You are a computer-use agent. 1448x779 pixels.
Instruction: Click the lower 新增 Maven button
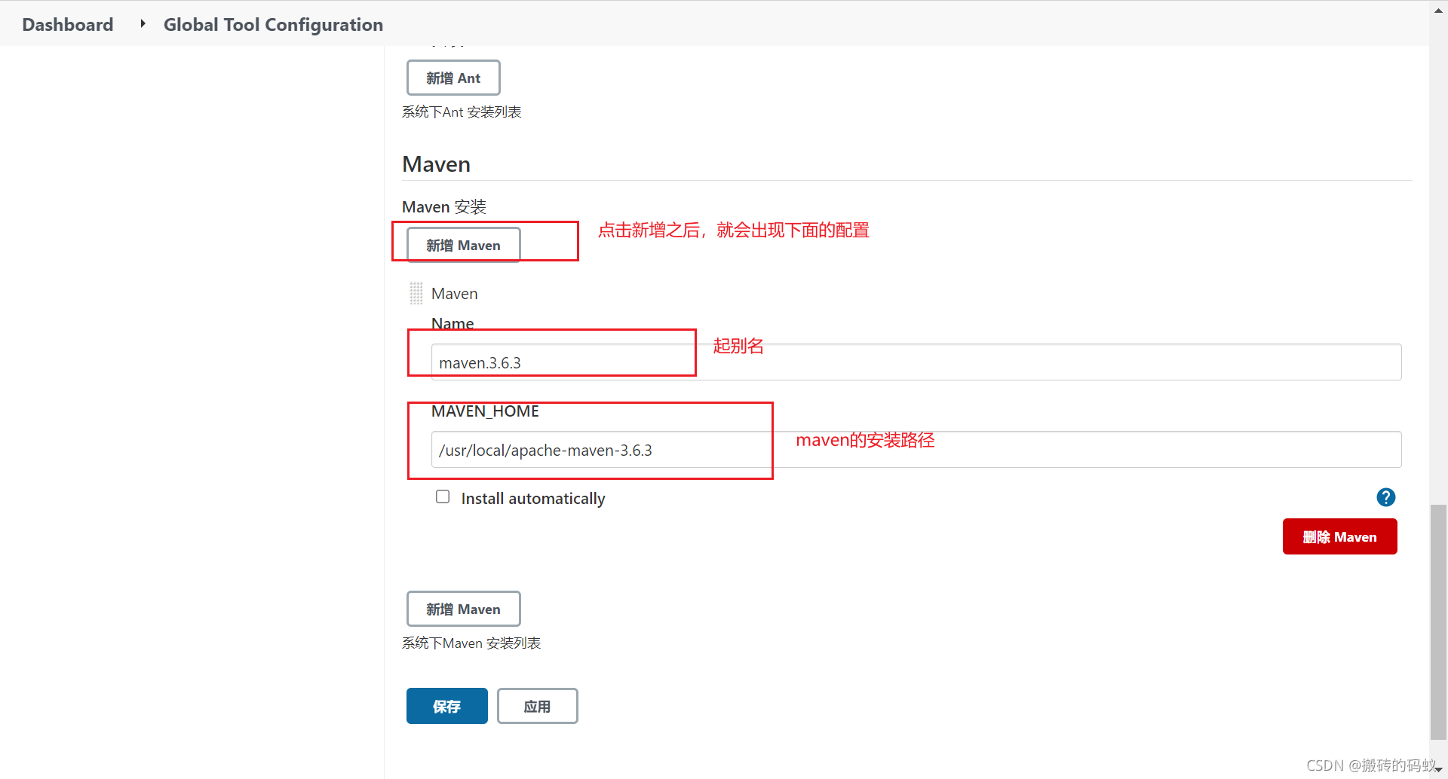(x=463, y=609)
